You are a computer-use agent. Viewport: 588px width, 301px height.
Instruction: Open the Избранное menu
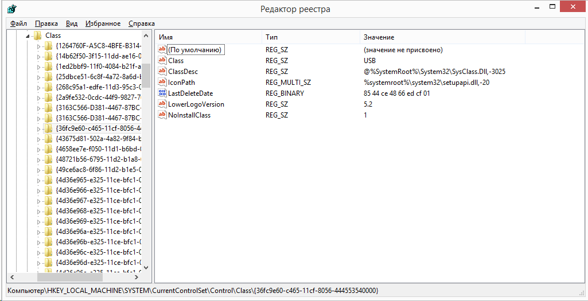coord(103,24)
